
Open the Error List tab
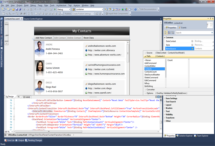tap(9, 140)
